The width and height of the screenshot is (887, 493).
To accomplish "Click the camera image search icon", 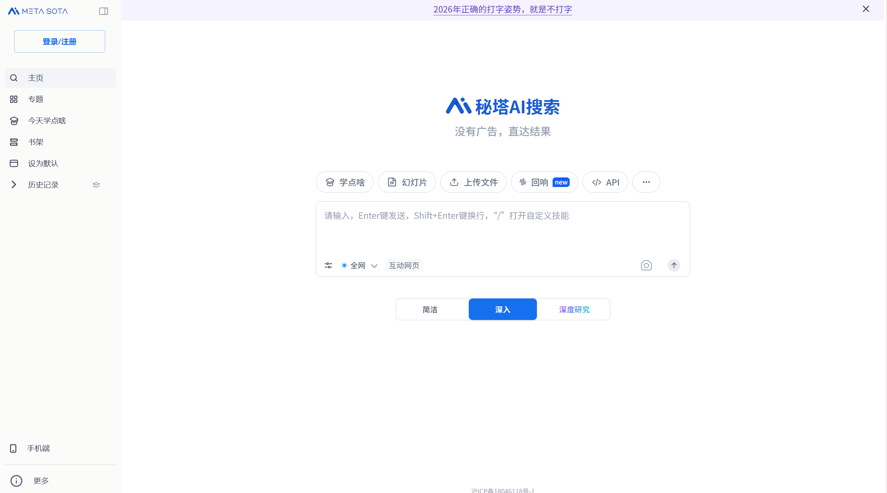I will pyautogui.click(x=646, y=265).
